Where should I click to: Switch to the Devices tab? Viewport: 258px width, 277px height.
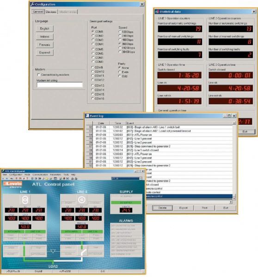(x=51, y=12)
